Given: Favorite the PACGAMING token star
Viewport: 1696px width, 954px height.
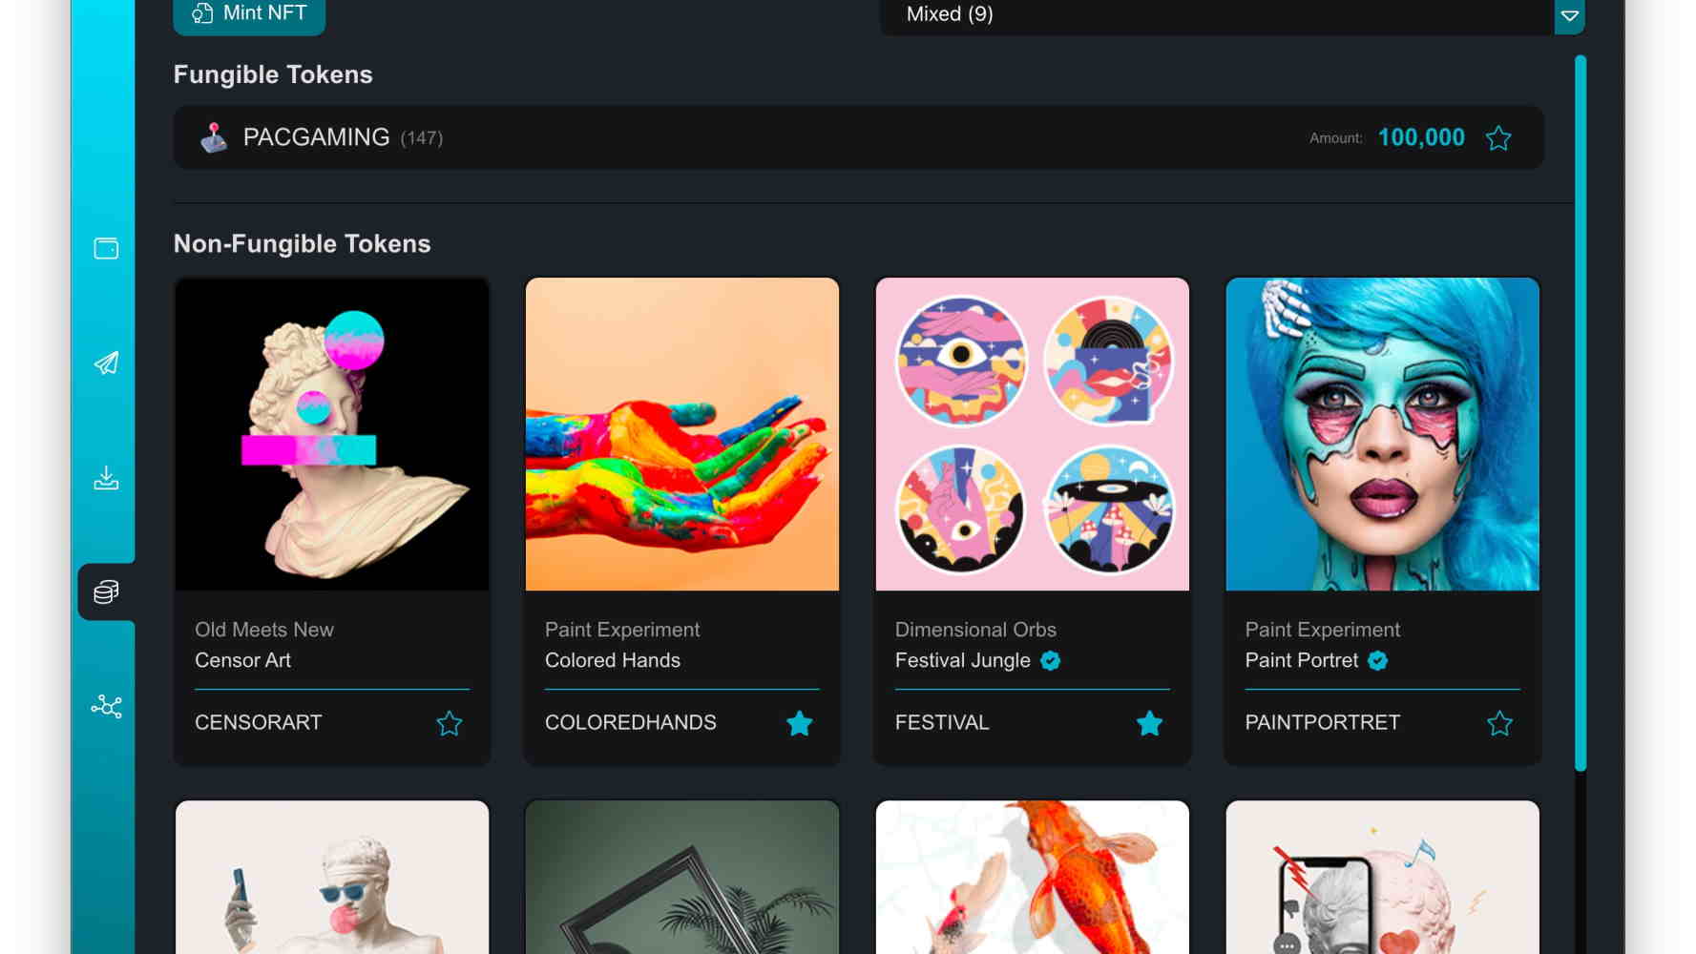Looking at the screenshot, I should coord(1498,138).
